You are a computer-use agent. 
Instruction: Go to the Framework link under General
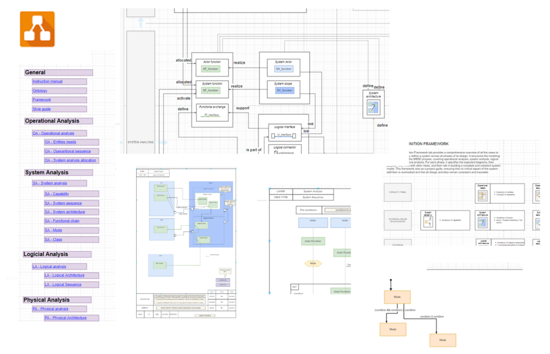coord(42,100)
